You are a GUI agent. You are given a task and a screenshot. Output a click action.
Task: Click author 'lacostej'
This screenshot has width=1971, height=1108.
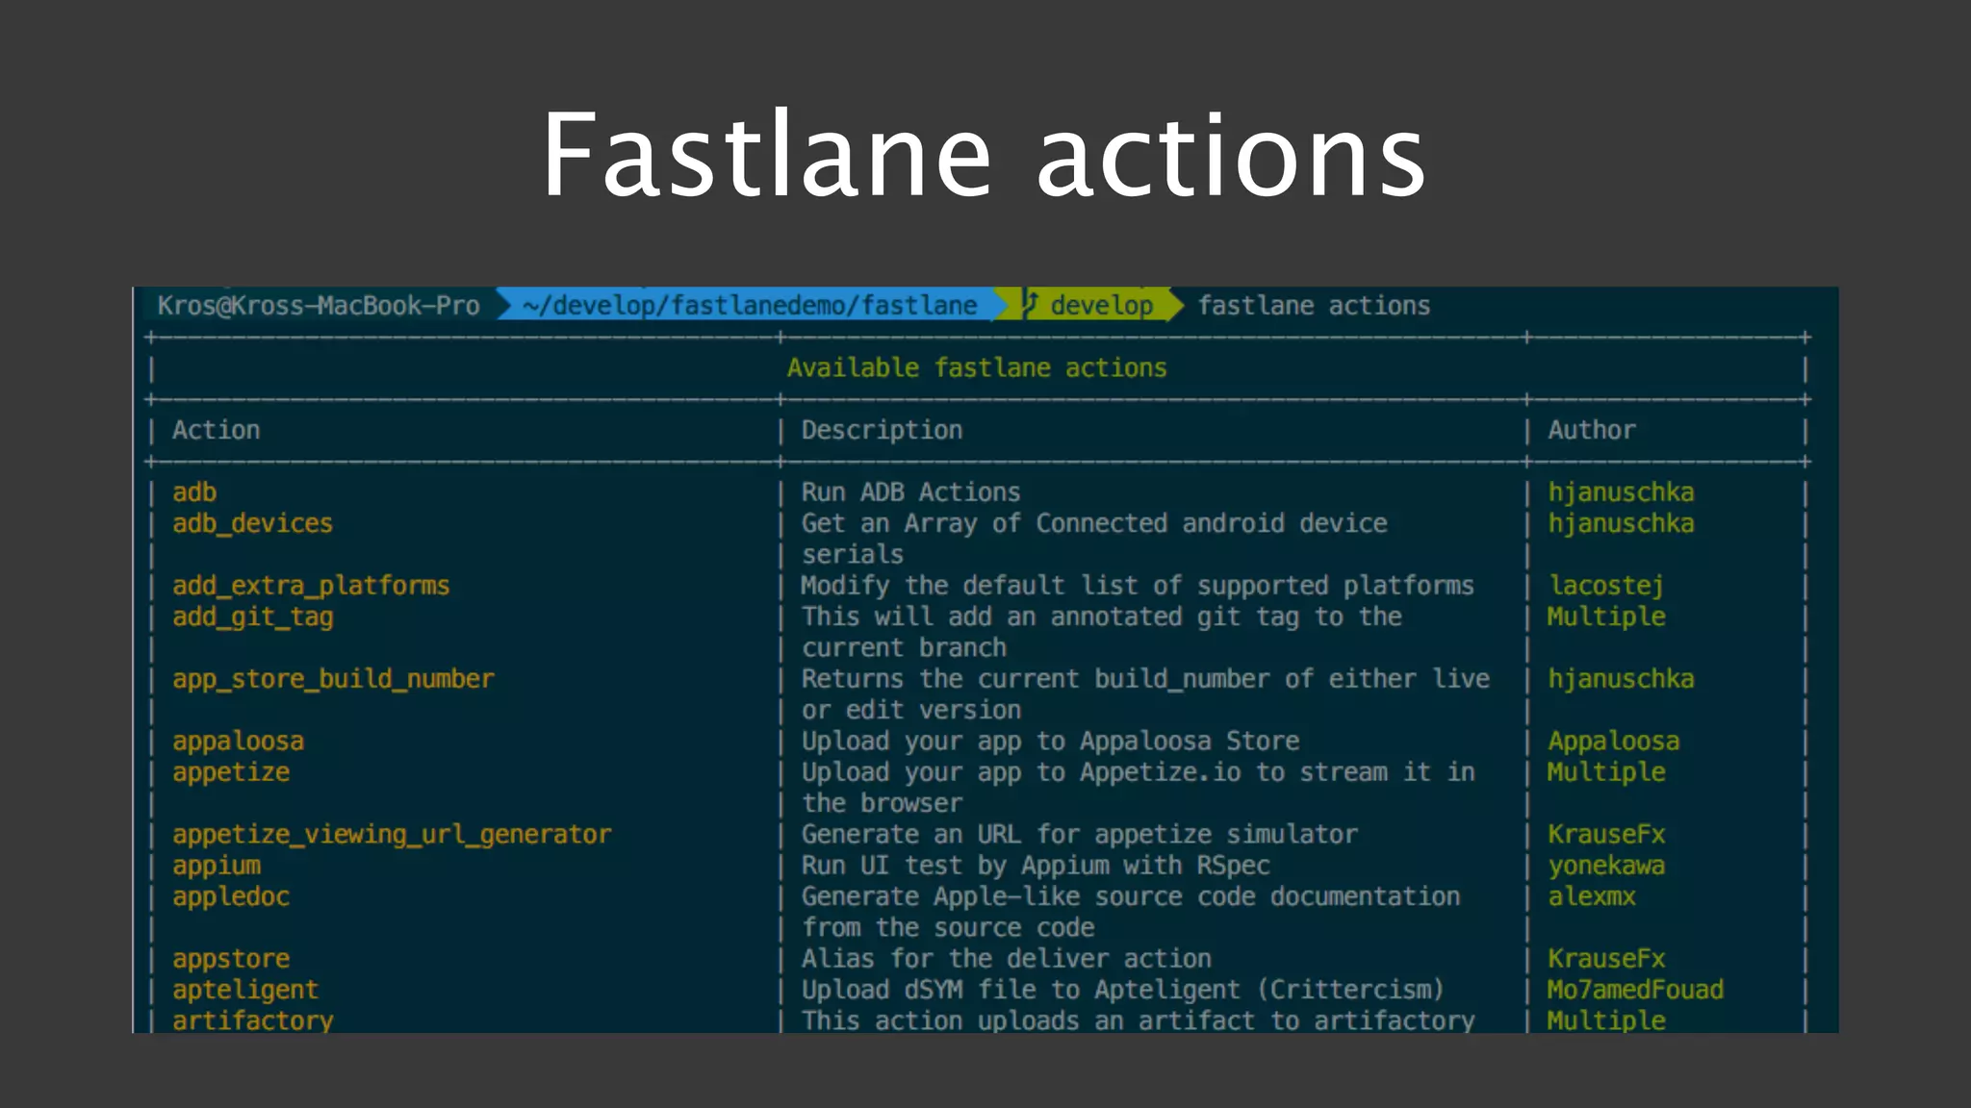(x=1606, y=586)
